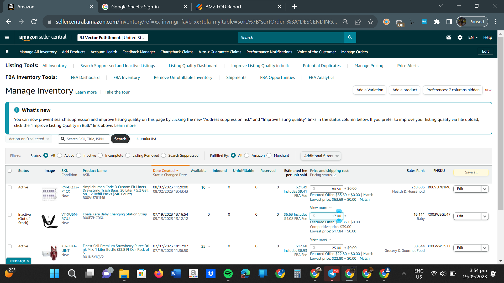Open the Amazon app in the taskbar
The width and height of the screenshot is (504, 283).
(193, 274)
